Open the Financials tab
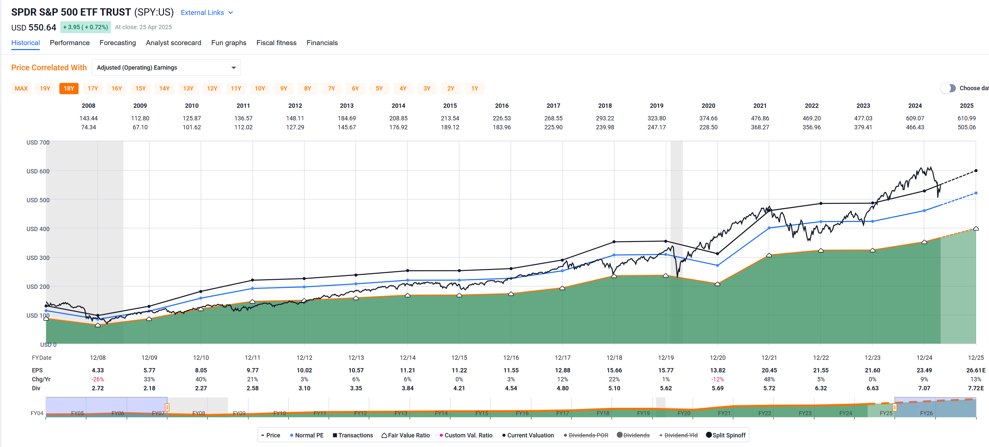The image size is (989, 447). click(x=322, y=43)
